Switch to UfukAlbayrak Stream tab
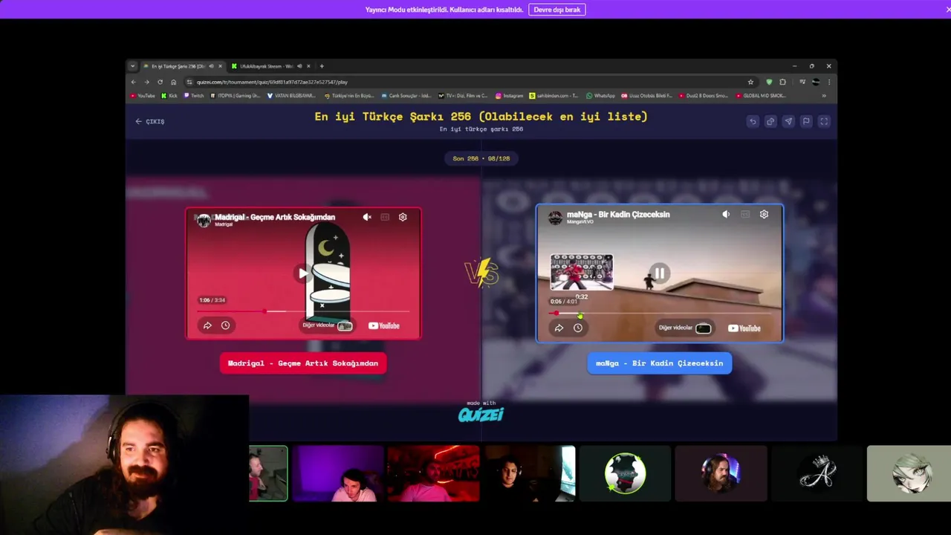 [271, 66]
